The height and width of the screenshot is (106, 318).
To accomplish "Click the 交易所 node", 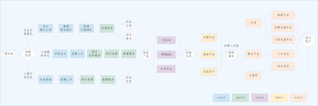I will (253, 75).
